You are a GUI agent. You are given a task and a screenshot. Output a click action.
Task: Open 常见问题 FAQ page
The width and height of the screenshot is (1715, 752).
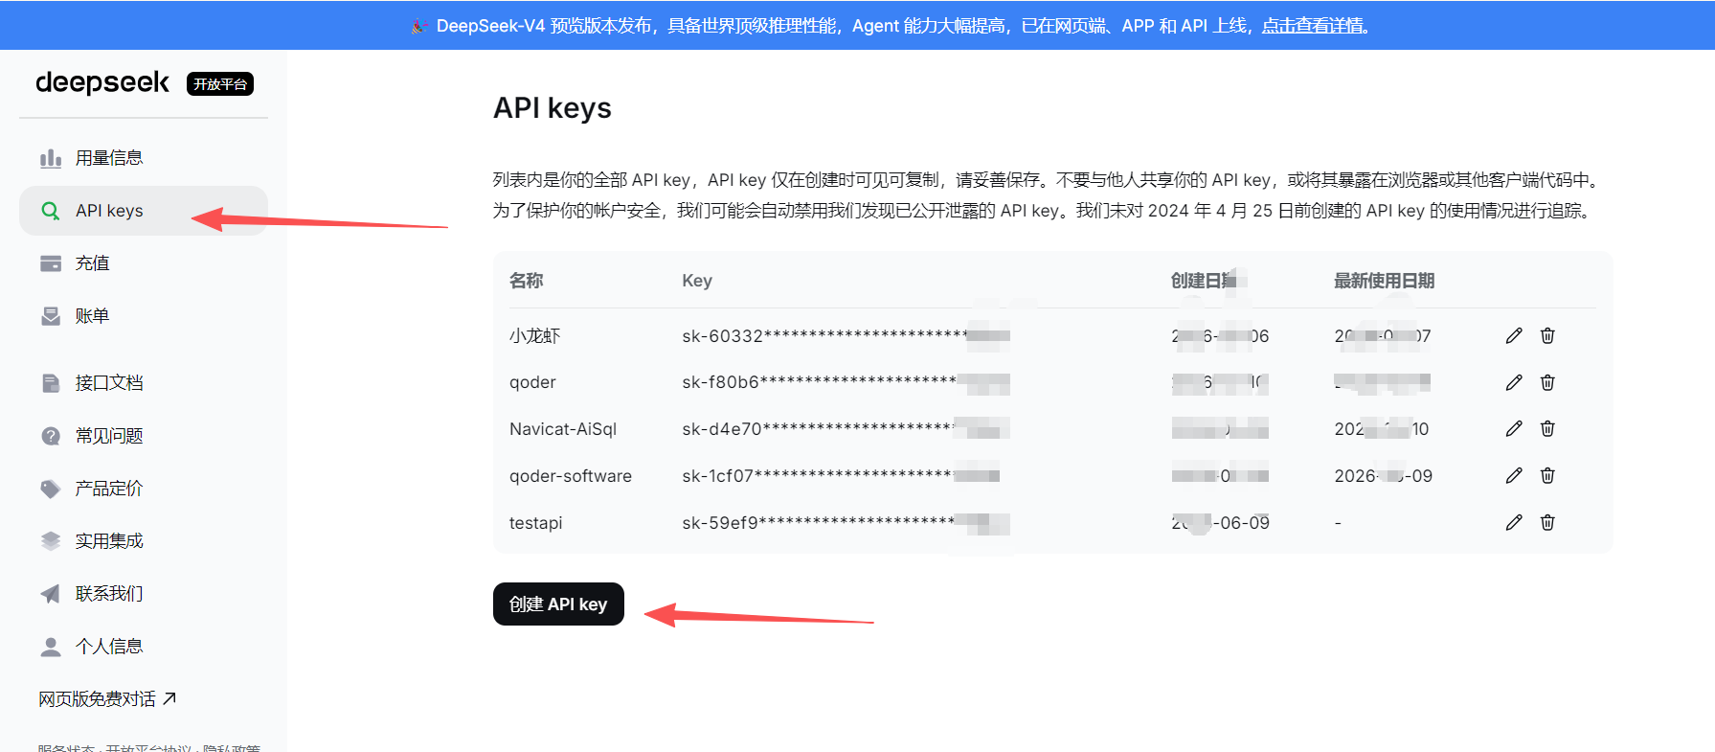pos(144,436)
